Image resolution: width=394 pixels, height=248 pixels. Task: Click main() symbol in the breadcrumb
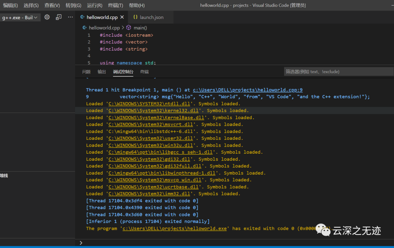(140, 28)
